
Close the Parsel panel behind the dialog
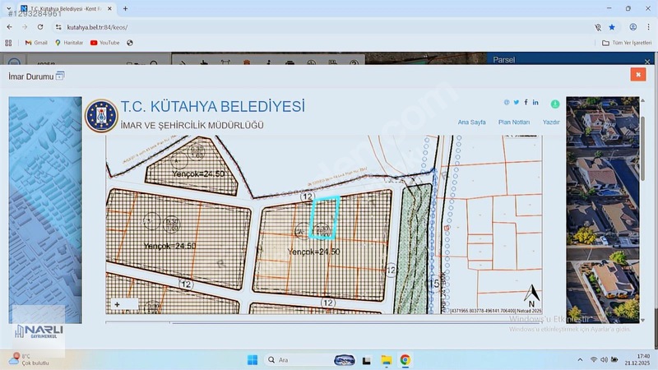pos(646,62)
